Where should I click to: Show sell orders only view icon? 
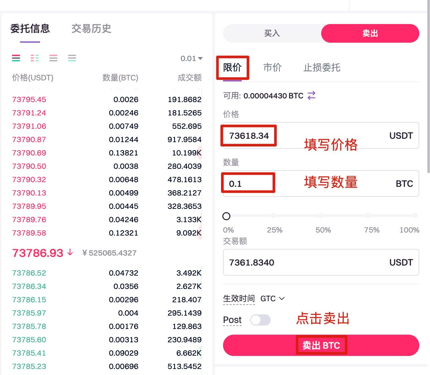pyautogui.click(x=53, y=58)
